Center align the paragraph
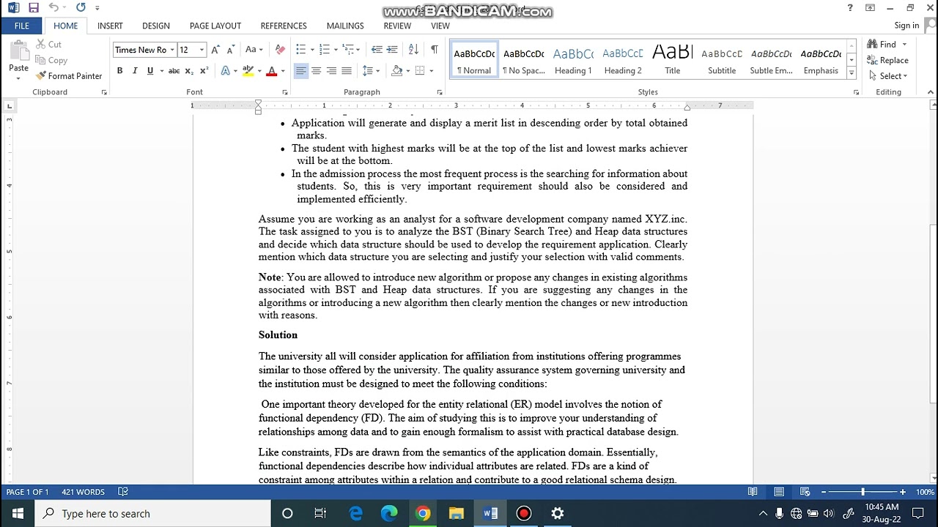 point(316,71)
